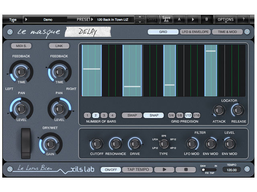Image resolution: width=257 pixels, height=192 pixels.
Task: Click the left Feedback/Time knob
Action: coord(21,71)
